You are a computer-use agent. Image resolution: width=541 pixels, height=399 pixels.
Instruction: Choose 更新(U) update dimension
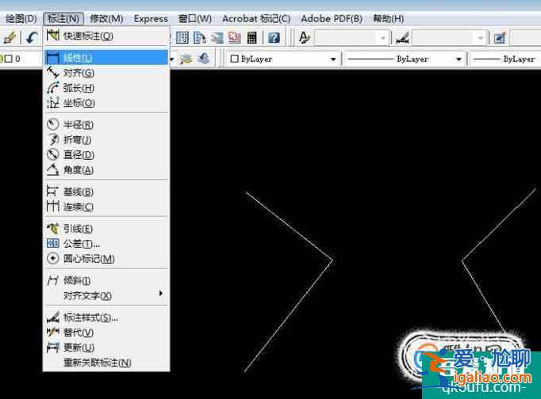click(x=106, y=348)
